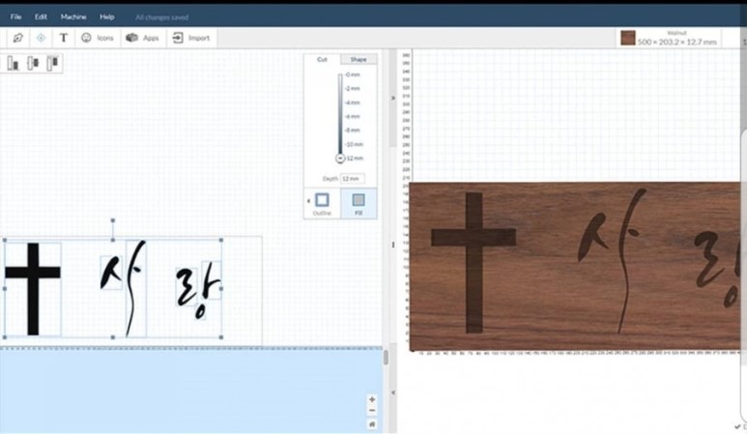Open the Walnut material swatch
The height and width of the screenshot is (434, 747).
point(628,38)
